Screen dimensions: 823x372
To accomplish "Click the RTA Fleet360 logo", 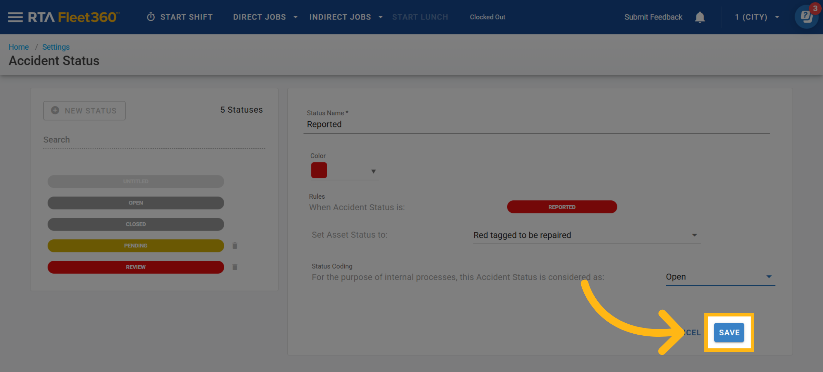I will 73,17.
